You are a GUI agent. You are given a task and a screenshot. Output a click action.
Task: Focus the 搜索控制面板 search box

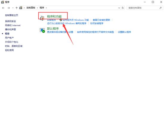145,8
